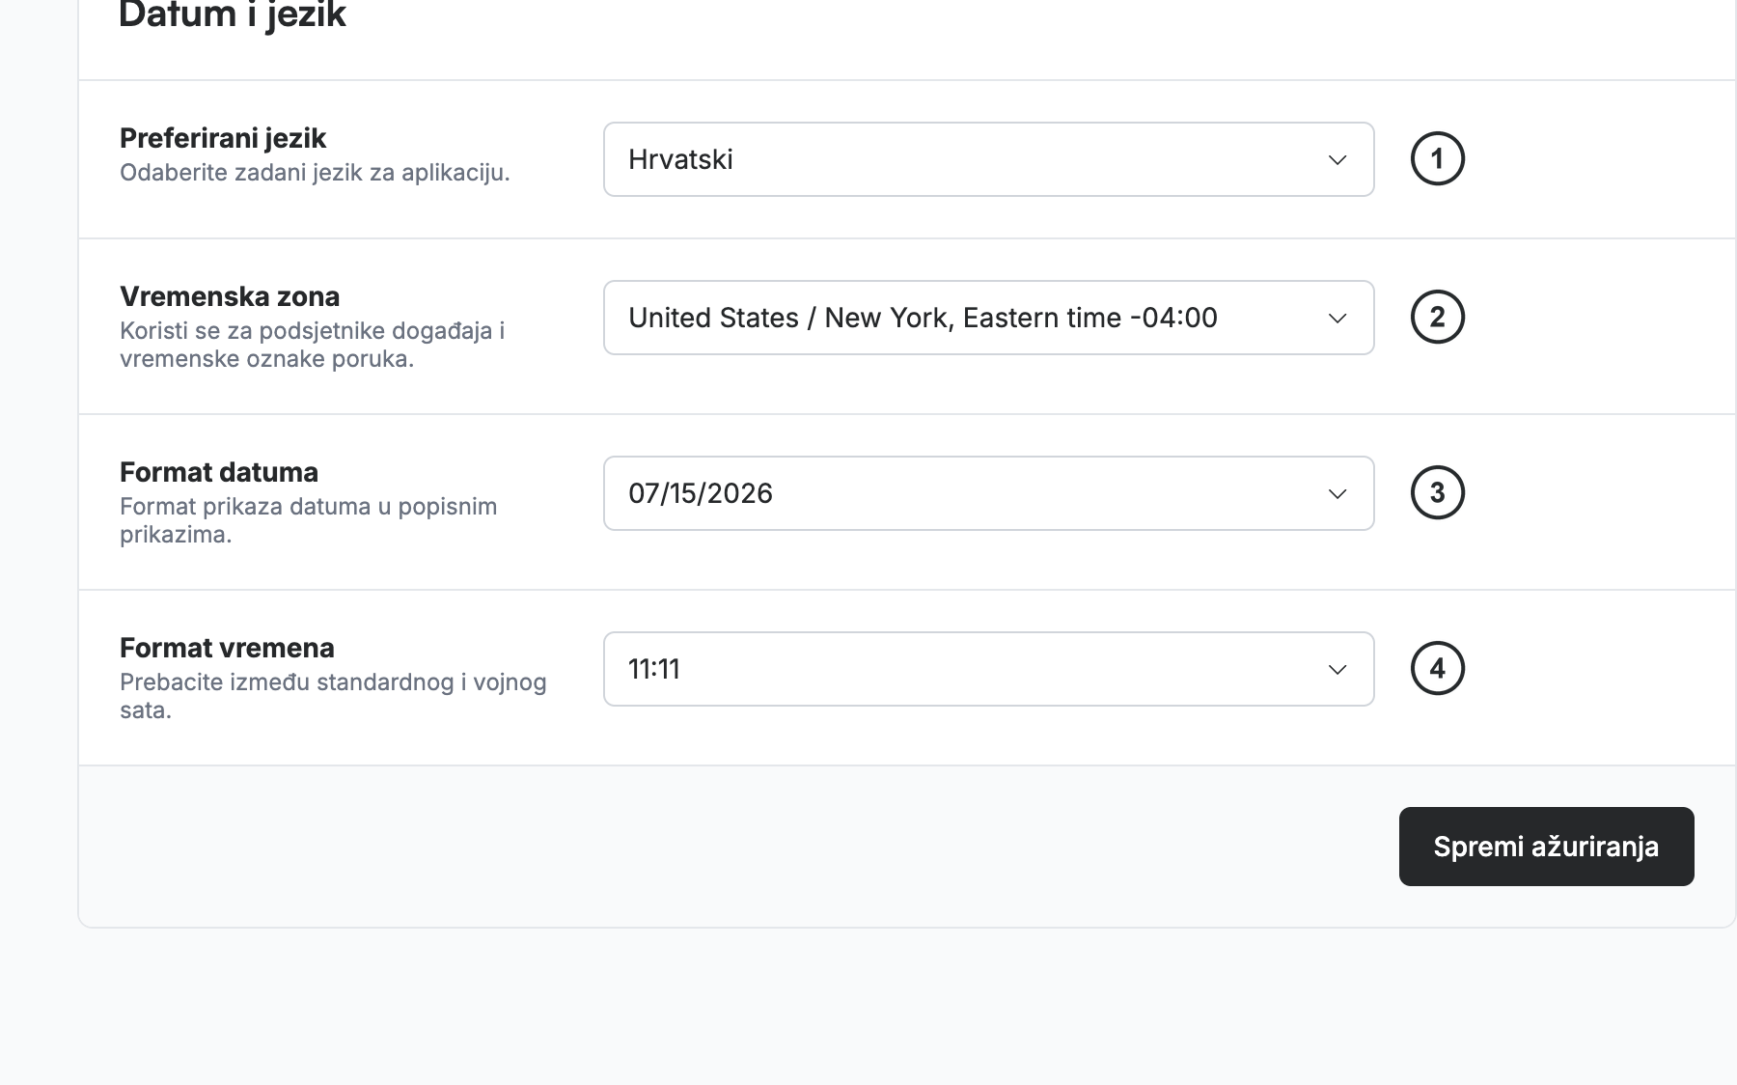Viewport: 1737px width, 1085px height.
Task: Open the Preferirani jezik dropdown
Action: tap(989, 159)
